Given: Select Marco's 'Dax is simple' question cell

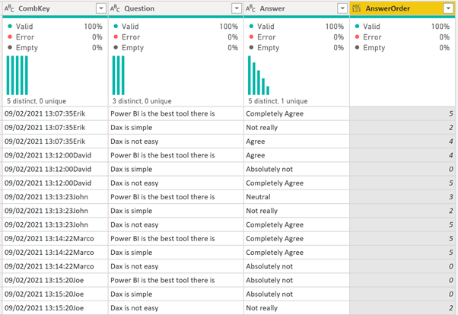Looking at the screenshot, I should tap(176, 253).
